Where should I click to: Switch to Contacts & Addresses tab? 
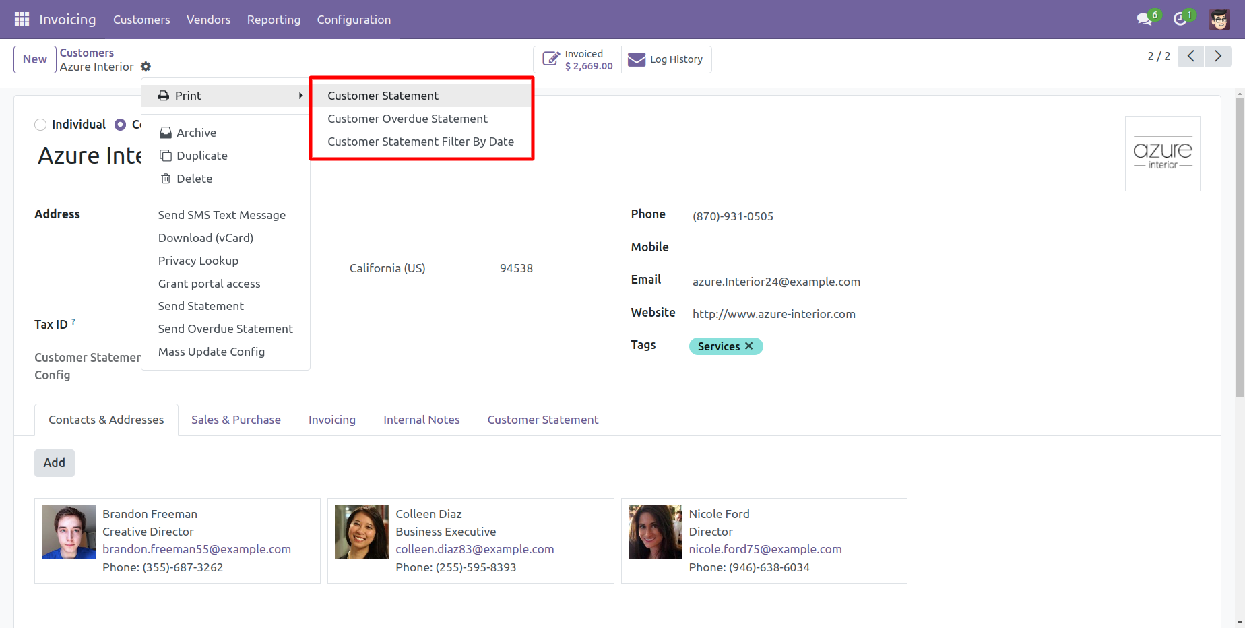click(x=106, y=420)
